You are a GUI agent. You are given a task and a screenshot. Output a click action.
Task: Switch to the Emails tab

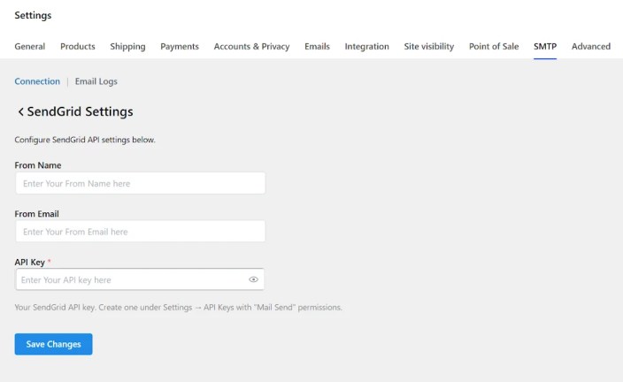click(x=317, y=47)
